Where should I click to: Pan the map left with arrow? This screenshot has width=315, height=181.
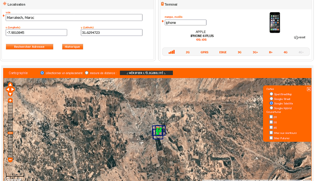pos(7,89)
